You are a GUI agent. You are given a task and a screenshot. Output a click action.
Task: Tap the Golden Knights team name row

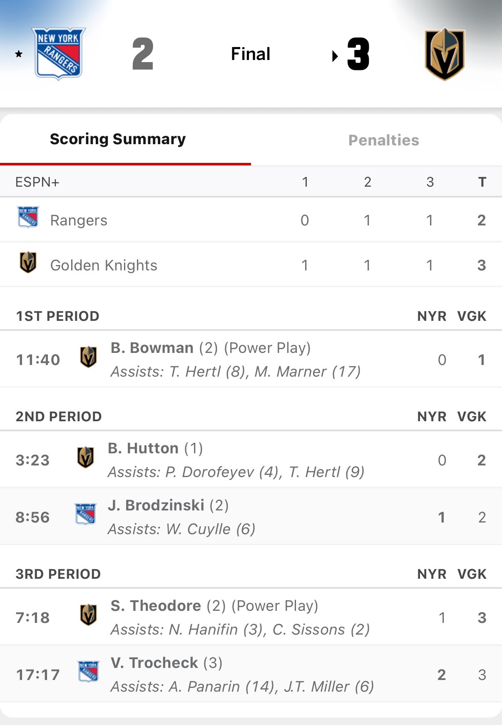[104, 265]
